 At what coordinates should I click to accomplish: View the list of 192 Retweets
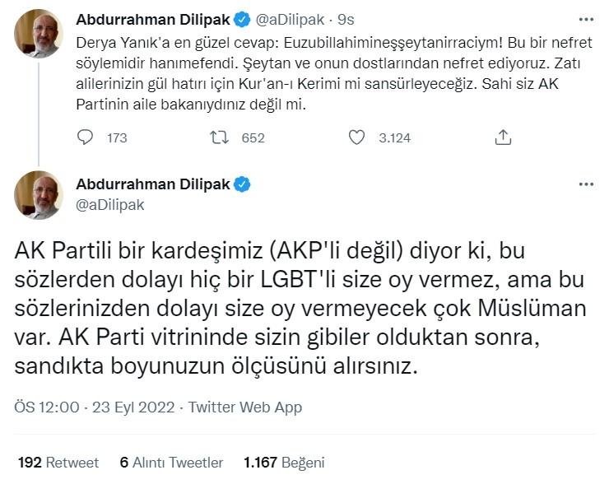tap(58, 462)
